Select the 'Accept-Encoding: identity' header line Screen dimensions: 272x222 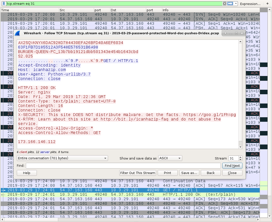pos(49,65)
